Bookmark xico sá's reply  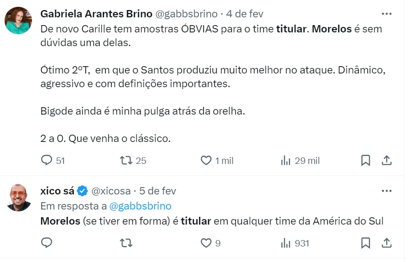(x=366, y=243)
